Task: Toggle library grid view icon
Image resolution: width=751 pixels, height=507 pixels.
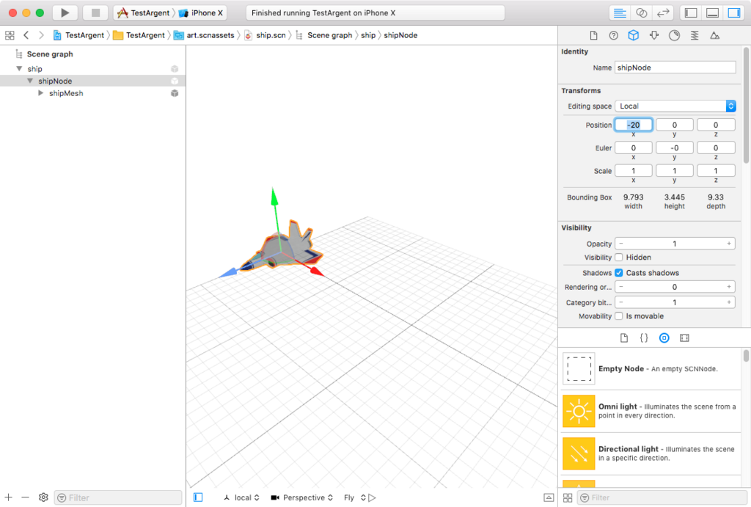Action: pos(568,498)
